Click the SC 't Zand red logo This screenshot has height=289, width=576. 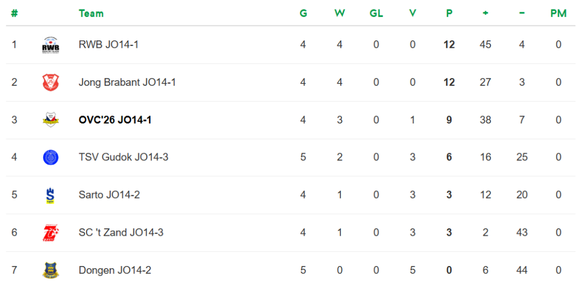pyautogui.click(x=51, y=232)
